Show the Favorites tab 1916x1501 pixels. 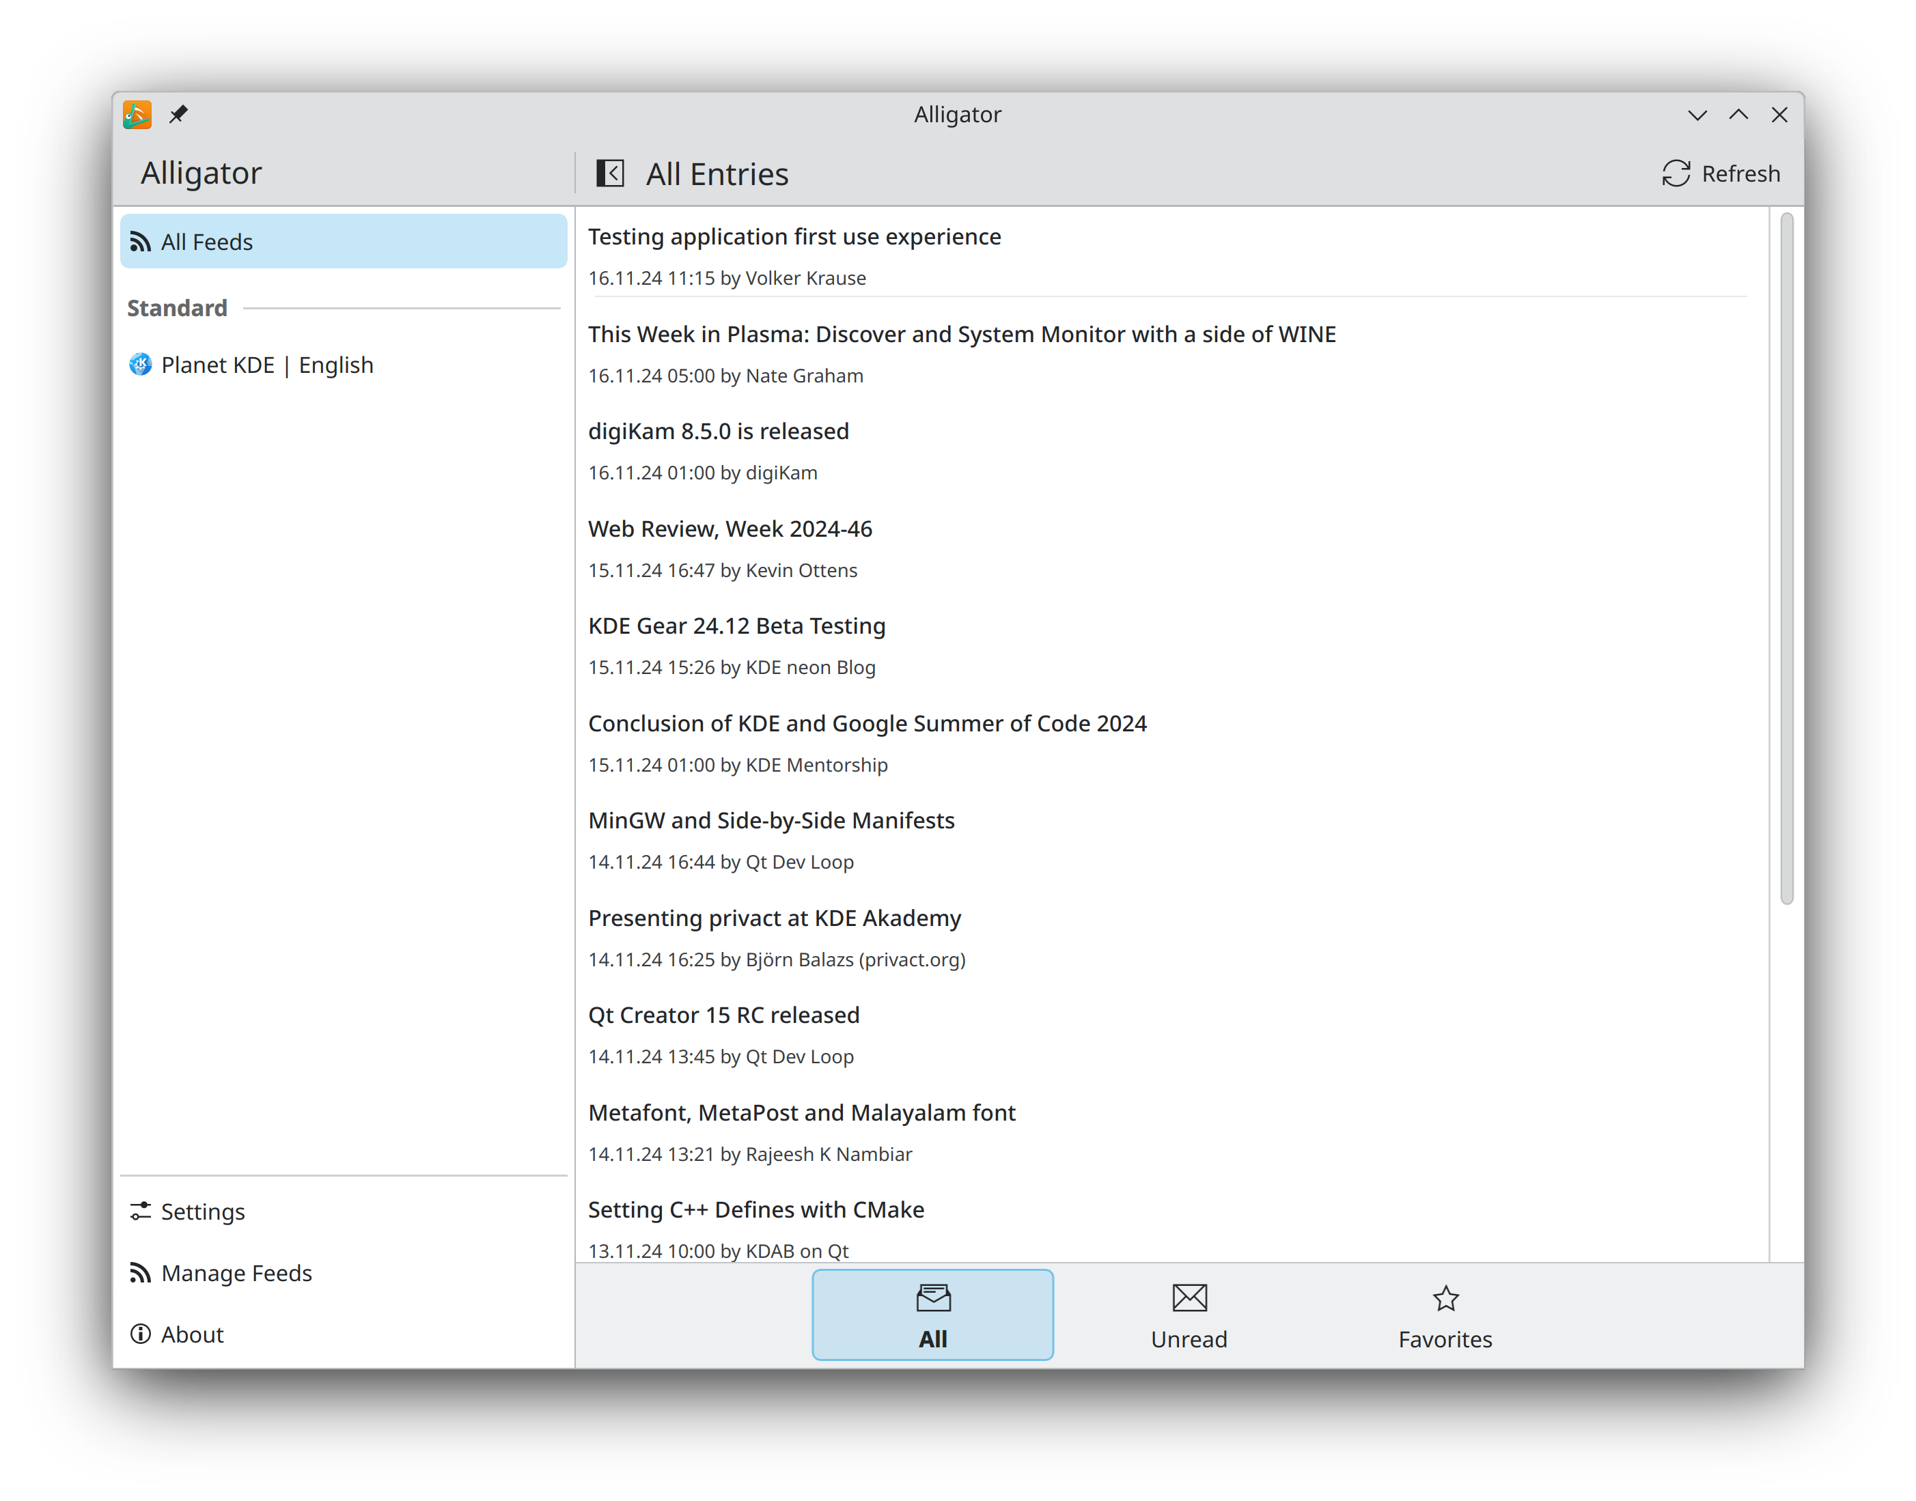click(1445, 1315)
